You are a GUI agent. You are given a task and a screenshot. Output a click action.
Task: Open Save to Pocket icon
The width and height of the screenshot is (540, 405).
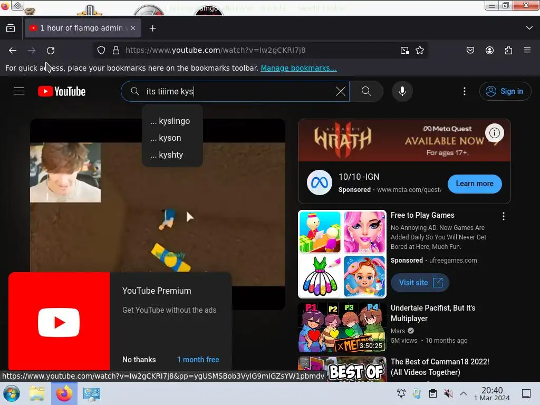[470, 50]
